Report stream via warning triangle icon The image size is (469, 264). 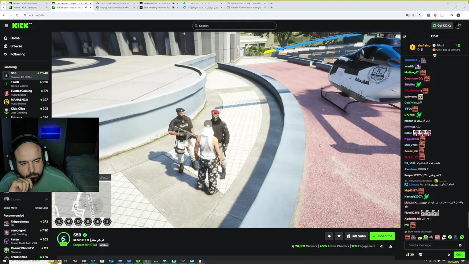(391, 246)
